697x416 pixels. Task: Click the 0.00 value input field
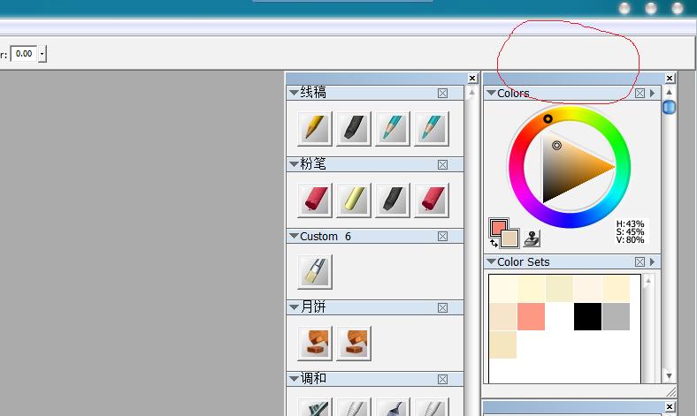coord(24,54)
